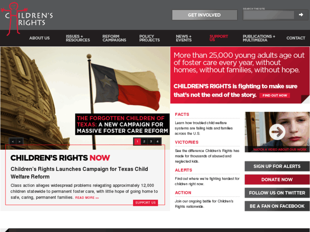Image resolution: width=310 pixels, height=232 pixels.
Task: Open the Texas Child Welfare Reform headline
Action: [x=79, y=173]
